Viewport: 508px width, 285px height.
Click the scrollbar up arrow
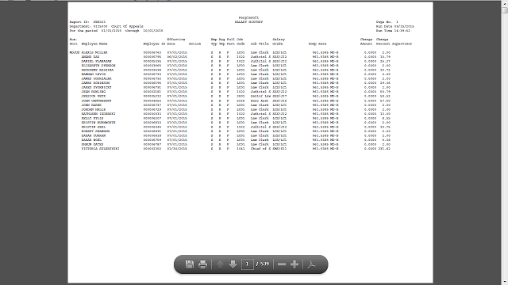[x=505, y=3]
